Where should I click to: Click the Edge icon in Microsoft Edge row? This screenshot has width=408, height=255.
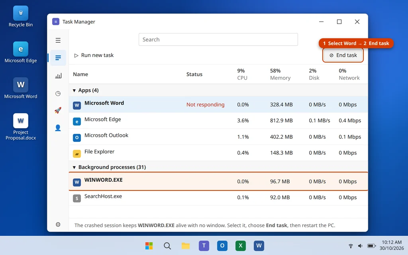(x=77, y=121)
